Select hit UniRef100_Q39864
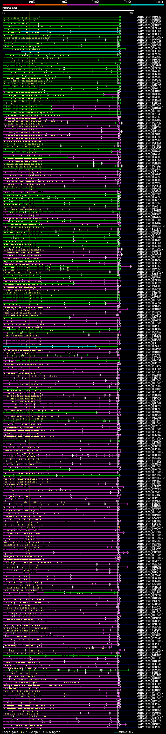Viewport: 166px width, 734px height. tap(149, 28)
